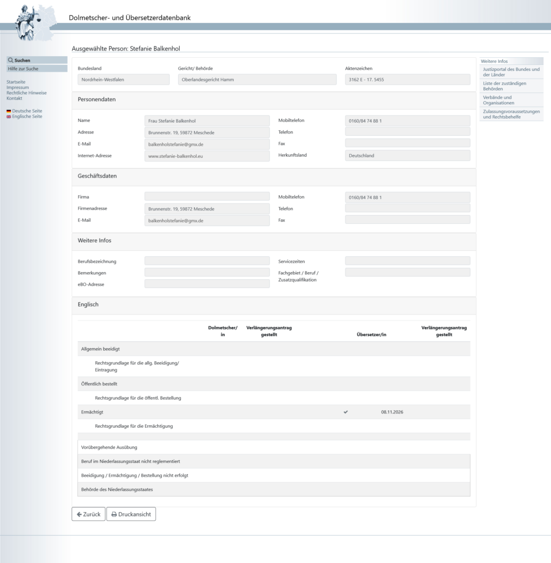Screen dimensions: 551x563
Task: Click the Dolmetscher- und Übersetzerdatenbank title
Action: 130,18
